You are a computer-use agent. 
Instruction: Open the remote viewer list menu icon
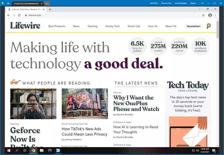point(202,3)
